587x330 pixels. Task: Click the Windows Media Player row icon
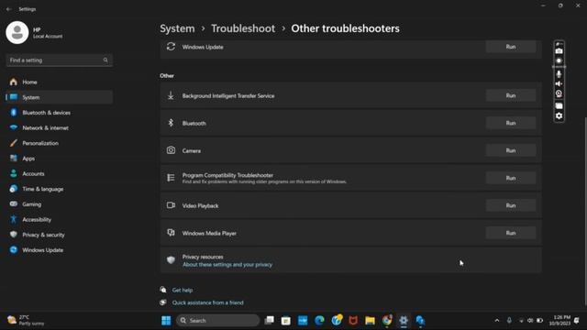click(171, 233)
